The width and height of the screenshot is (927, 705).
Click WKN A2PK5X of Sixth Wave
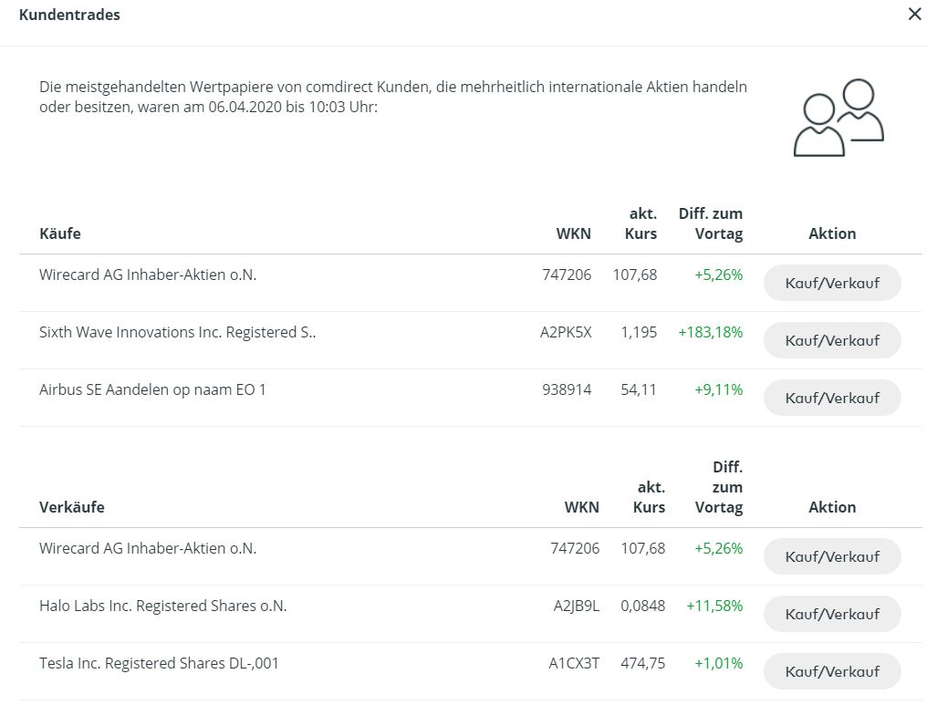(566, 332)
